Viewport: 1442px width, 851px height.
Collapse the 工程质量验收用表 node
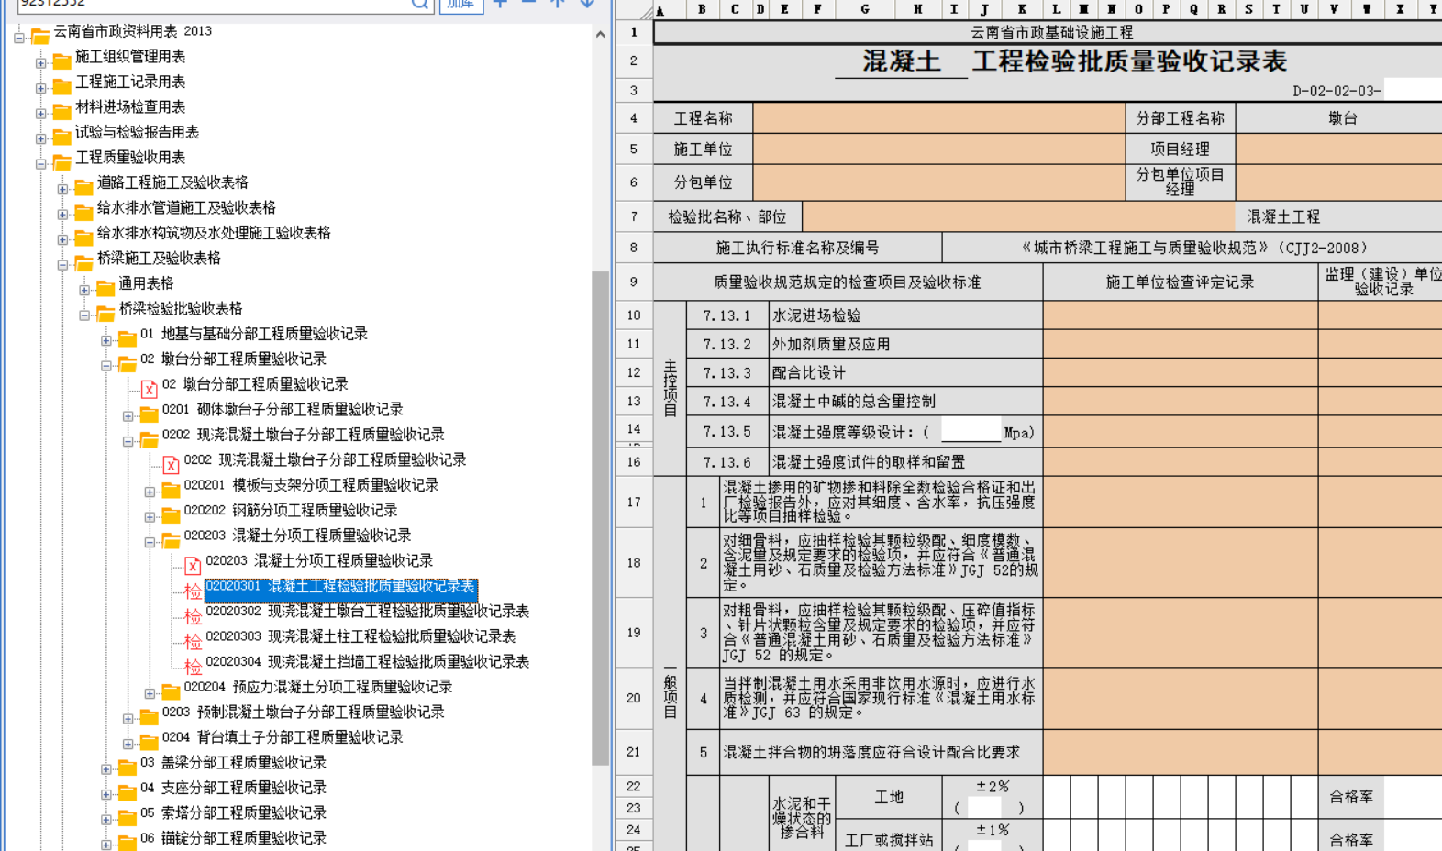coord(40,164)
